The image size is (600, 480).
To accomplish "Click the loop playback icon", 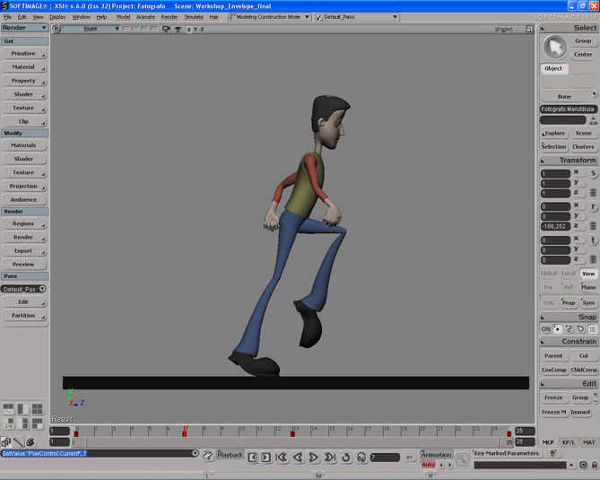I will 346,458.
